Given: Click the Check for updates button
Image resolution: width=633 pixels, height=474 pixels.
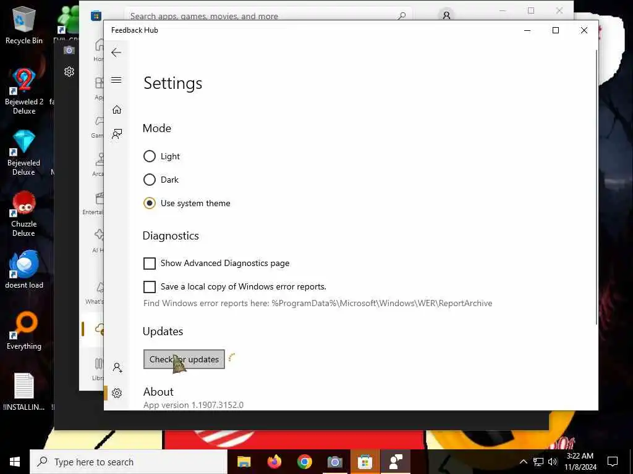Looking at the screenshot, I should point(184,359).
